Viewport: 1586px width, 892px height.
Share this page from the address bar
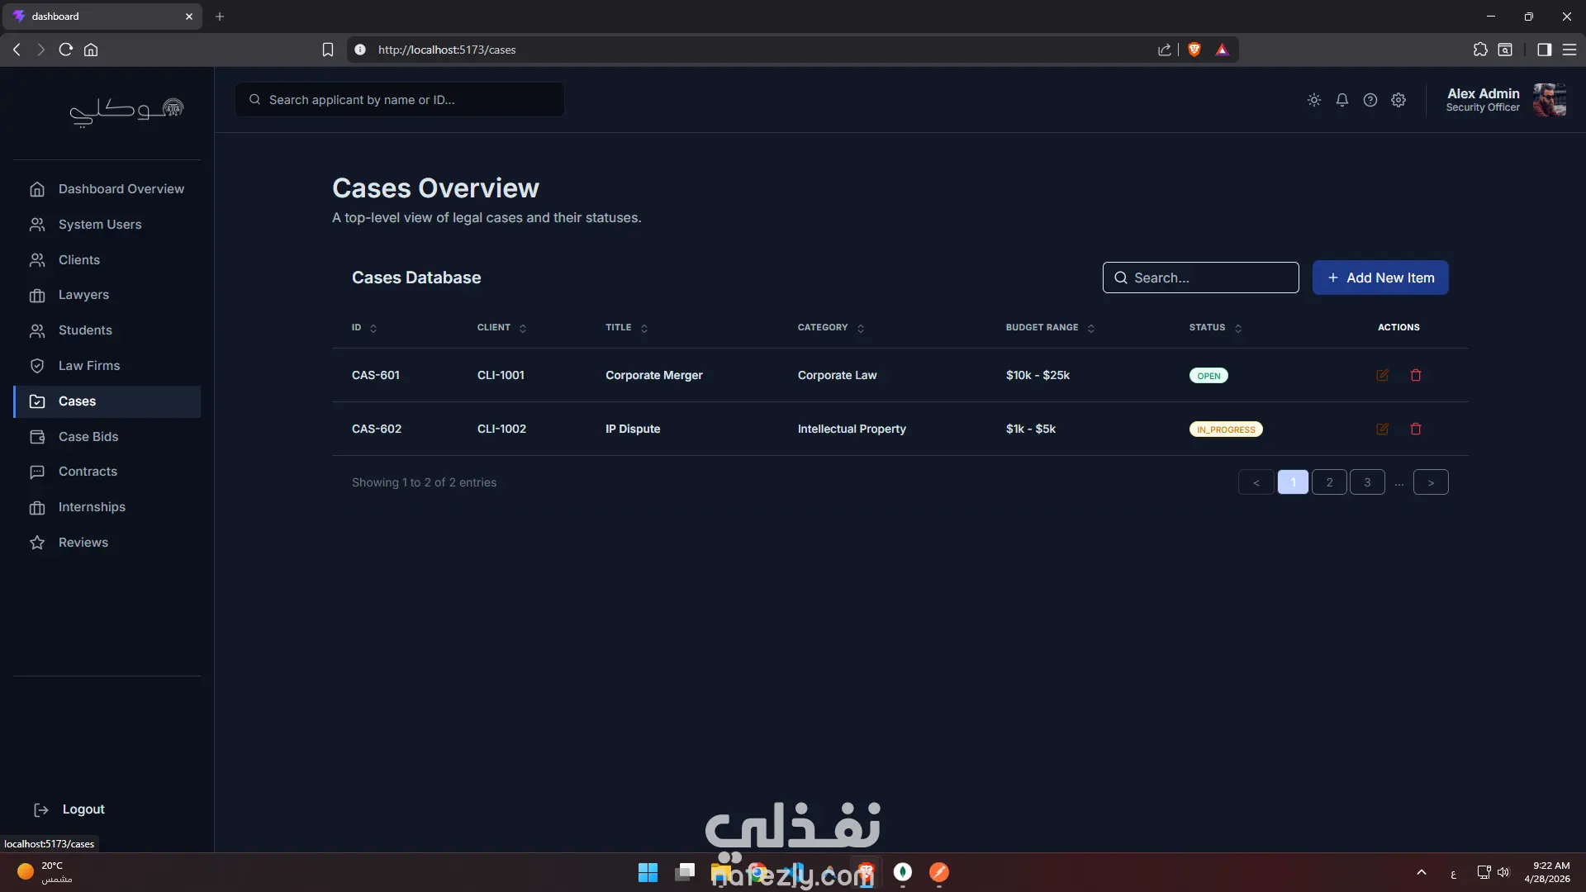coord(1165,50)
